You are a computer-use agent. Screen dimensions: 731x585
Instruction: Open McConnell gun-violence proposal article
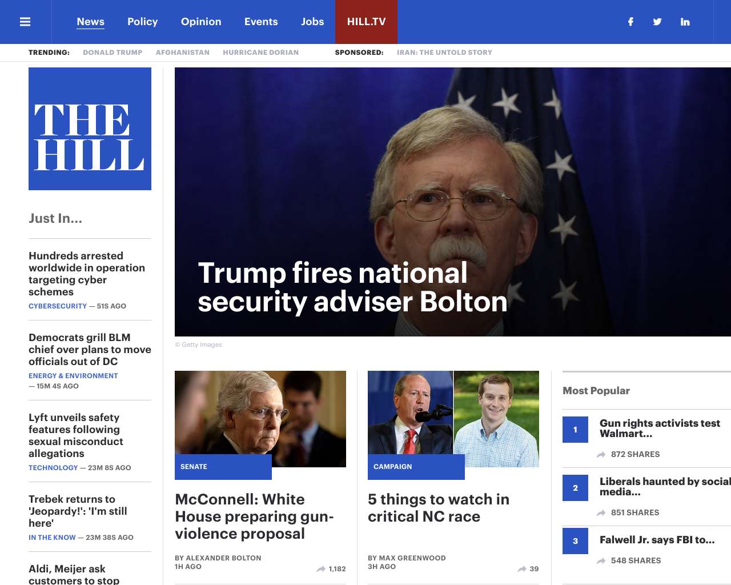pos(255,516)
